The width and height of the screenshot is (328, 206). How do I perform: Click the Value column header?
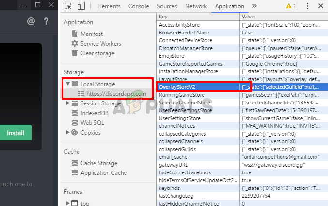[x=284, y=17]
